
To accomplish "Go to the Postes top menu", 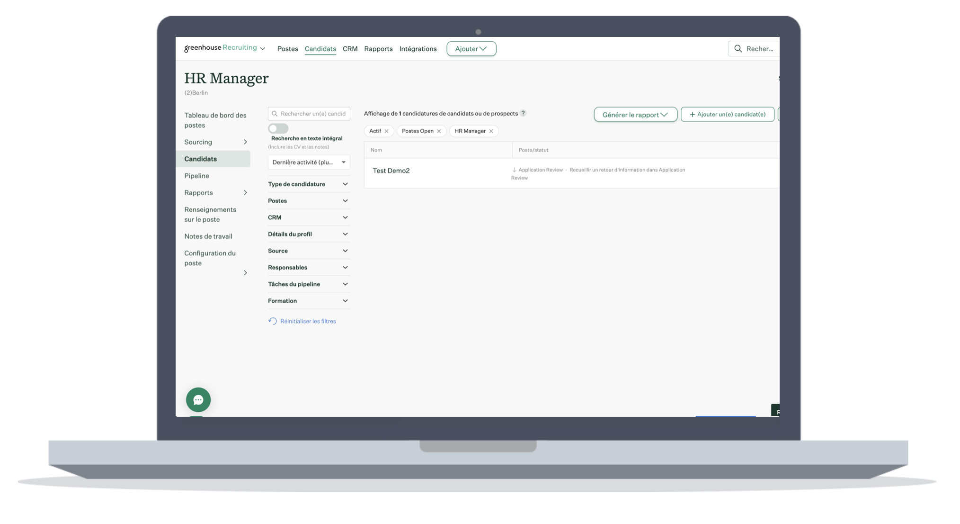I will pos(287,49).
